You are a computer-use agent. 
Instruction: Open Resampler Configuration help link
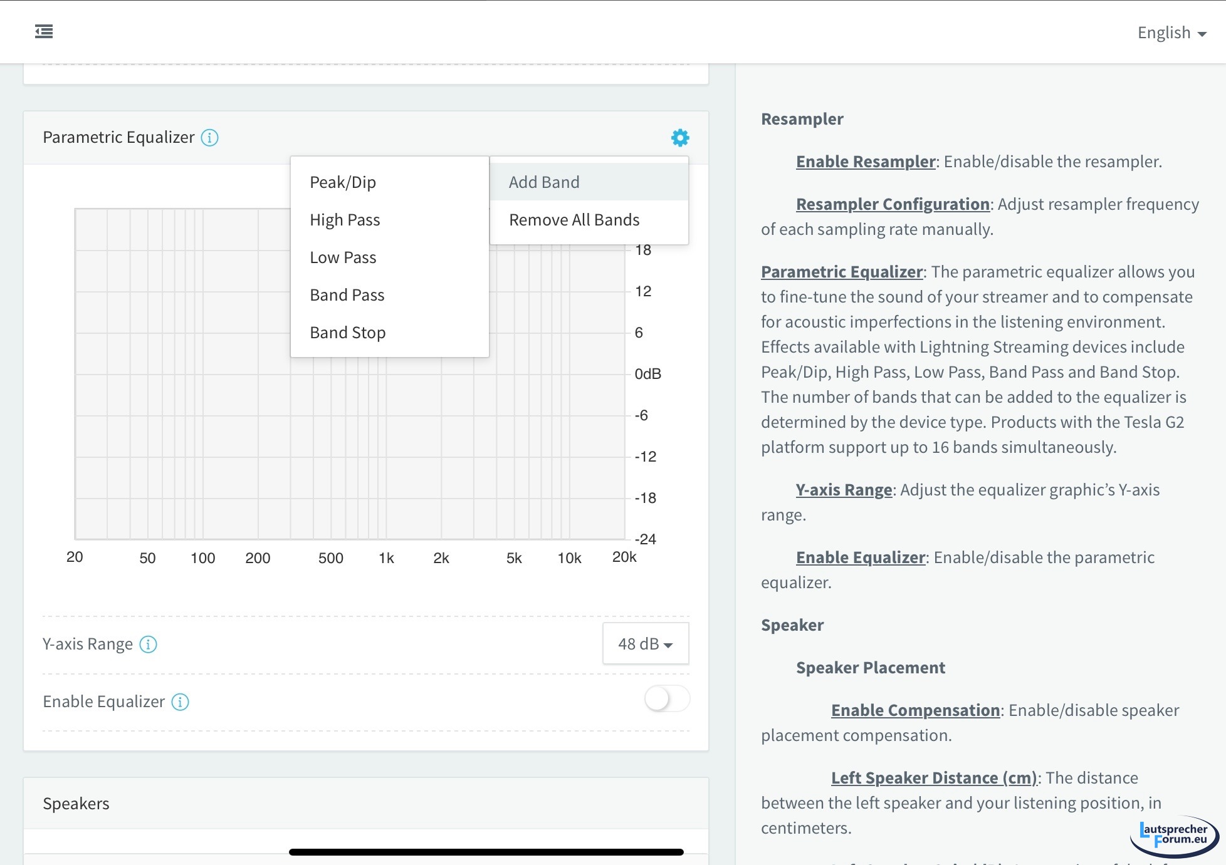(892, 204)
